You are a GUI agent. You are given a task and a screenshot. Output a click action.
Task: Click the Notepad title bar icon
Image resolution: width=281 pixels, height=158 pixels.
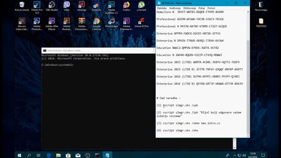pyautogui.click(x=159, y=3)
